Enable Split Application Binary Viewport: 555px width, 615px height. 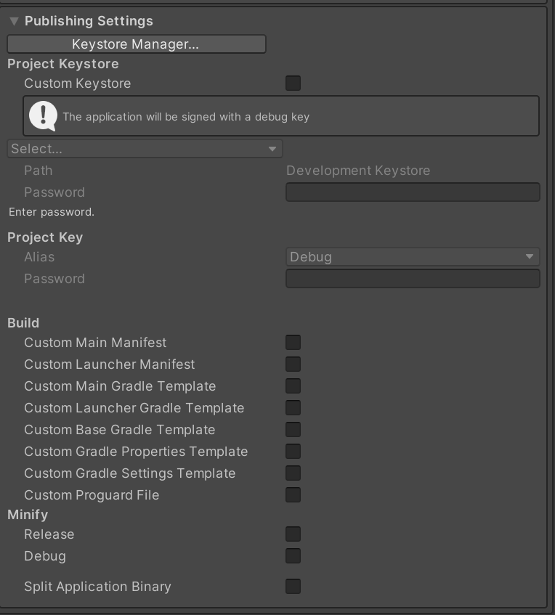point(293,586)
